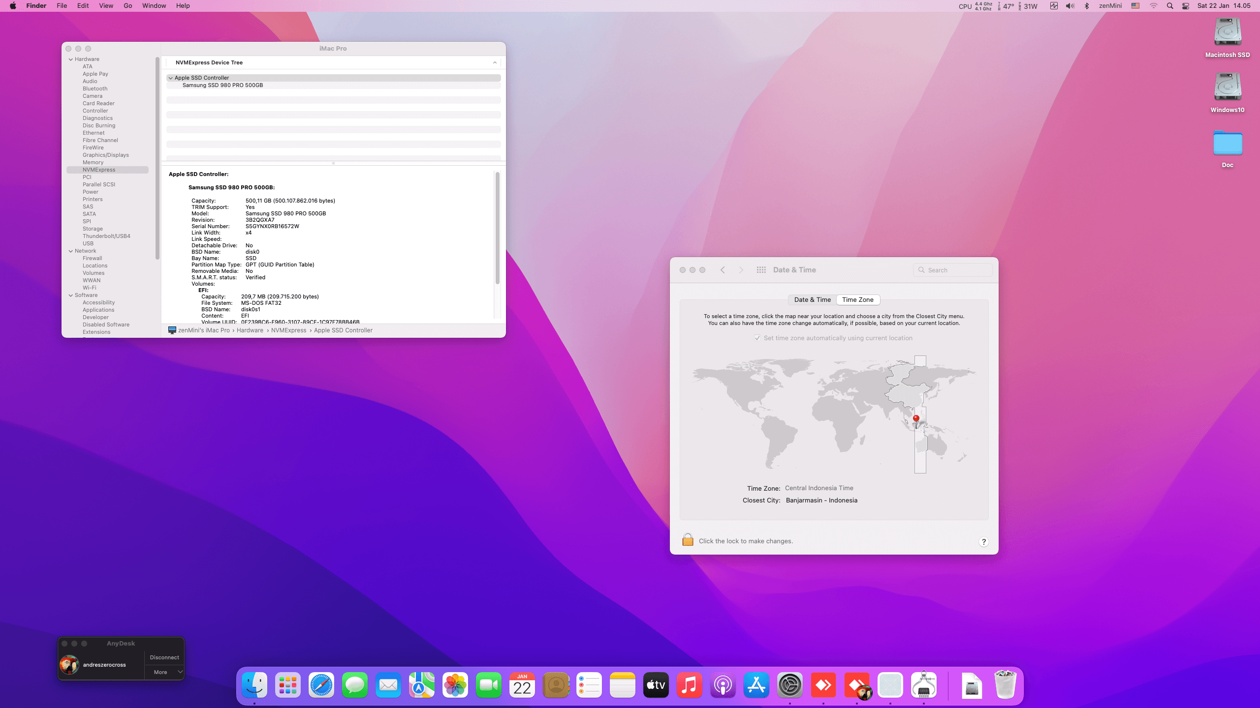This screenshot has width=1260, height=708.
Task: Open Messages in the Dock
Action: click(355, 685)
